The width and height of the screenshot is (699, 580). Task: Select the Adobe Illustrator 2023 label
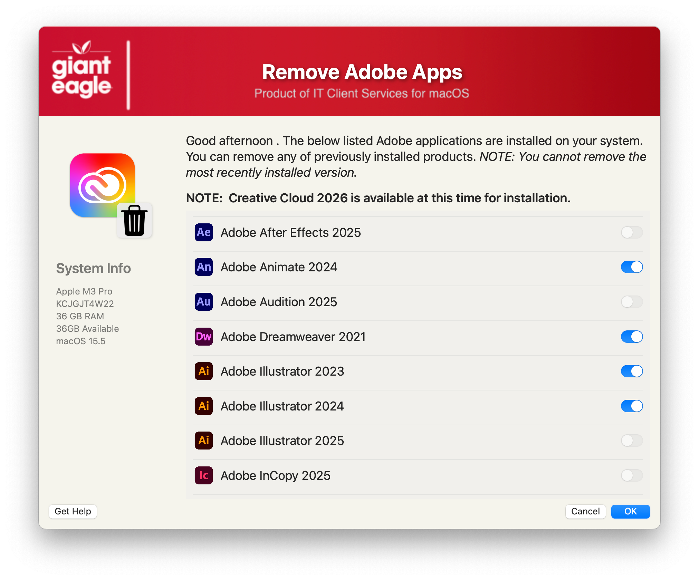[283, 371]
